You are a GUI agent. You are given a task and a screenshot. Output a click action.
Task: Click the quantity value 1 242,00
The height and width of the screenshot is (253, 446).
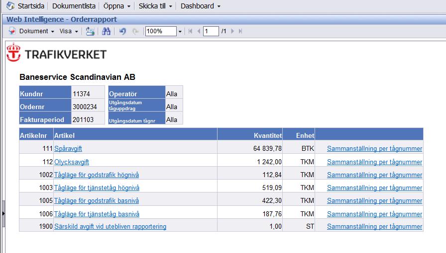coord(269,162)
